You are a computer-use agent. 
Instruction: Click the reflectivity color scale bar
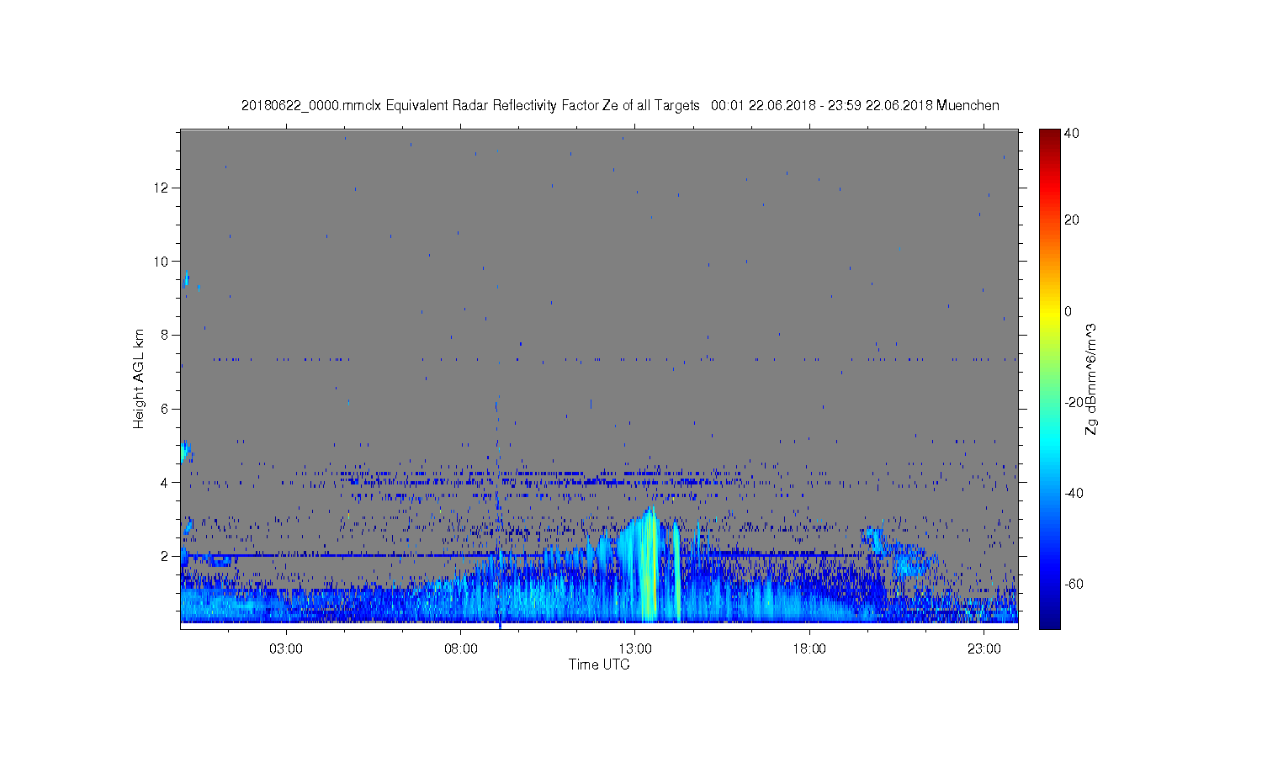pyautogui.click(x=1049, y=378)
